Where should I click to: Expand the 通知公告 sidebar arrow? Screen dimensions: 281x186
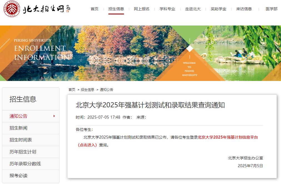[54, 116]
